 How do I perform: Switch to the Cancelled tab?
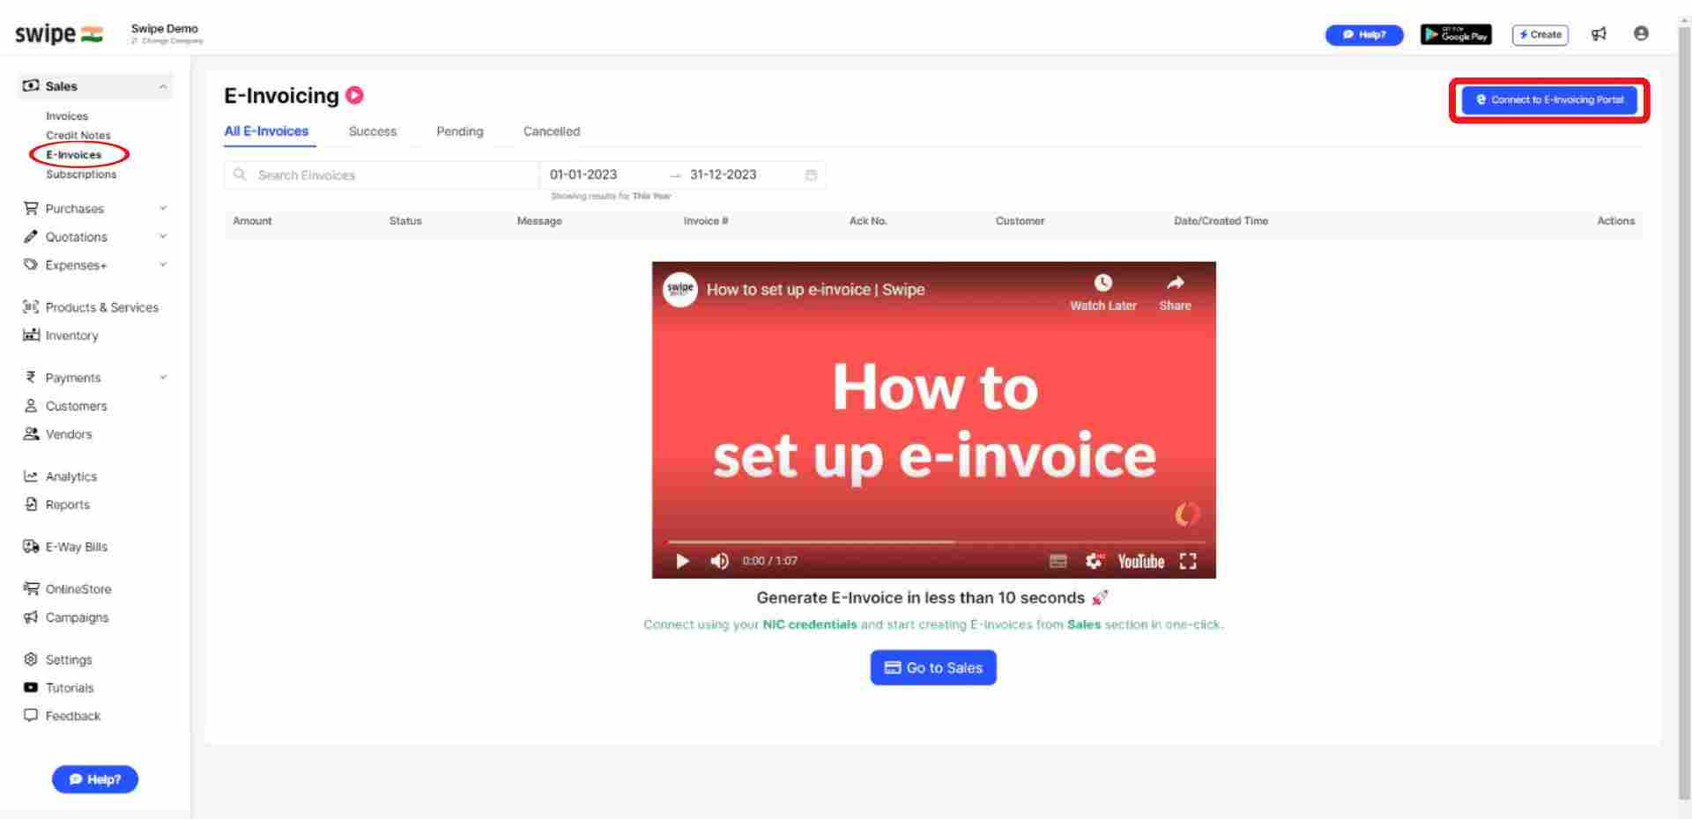(x=552, y=131)
